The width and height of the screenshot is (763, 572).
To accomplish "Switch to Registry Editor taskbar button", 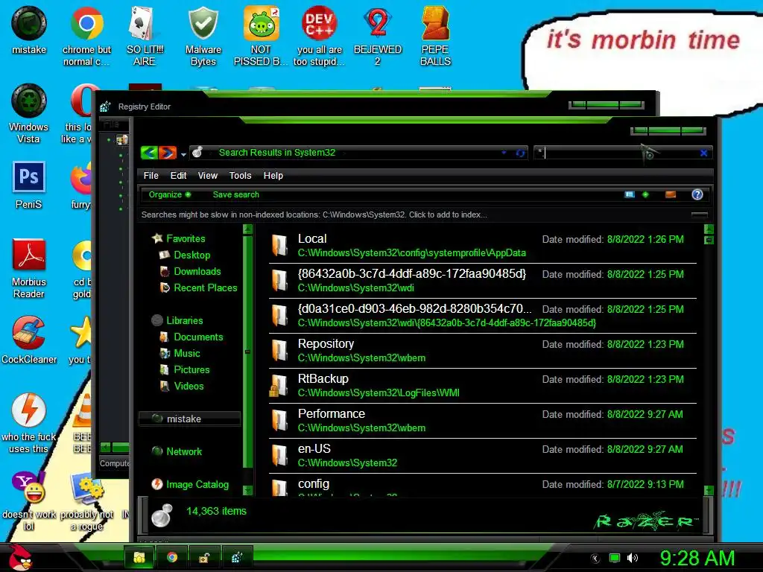I will click(237, 557).
